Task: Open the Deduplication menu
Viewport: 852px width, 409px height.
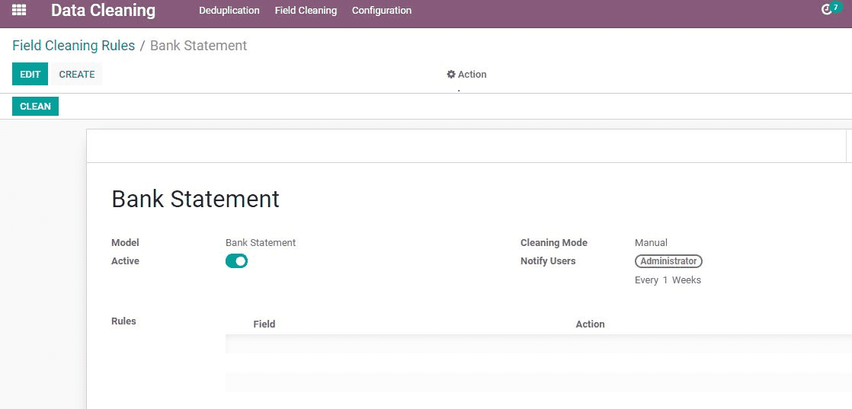Action: click(229, 11)
